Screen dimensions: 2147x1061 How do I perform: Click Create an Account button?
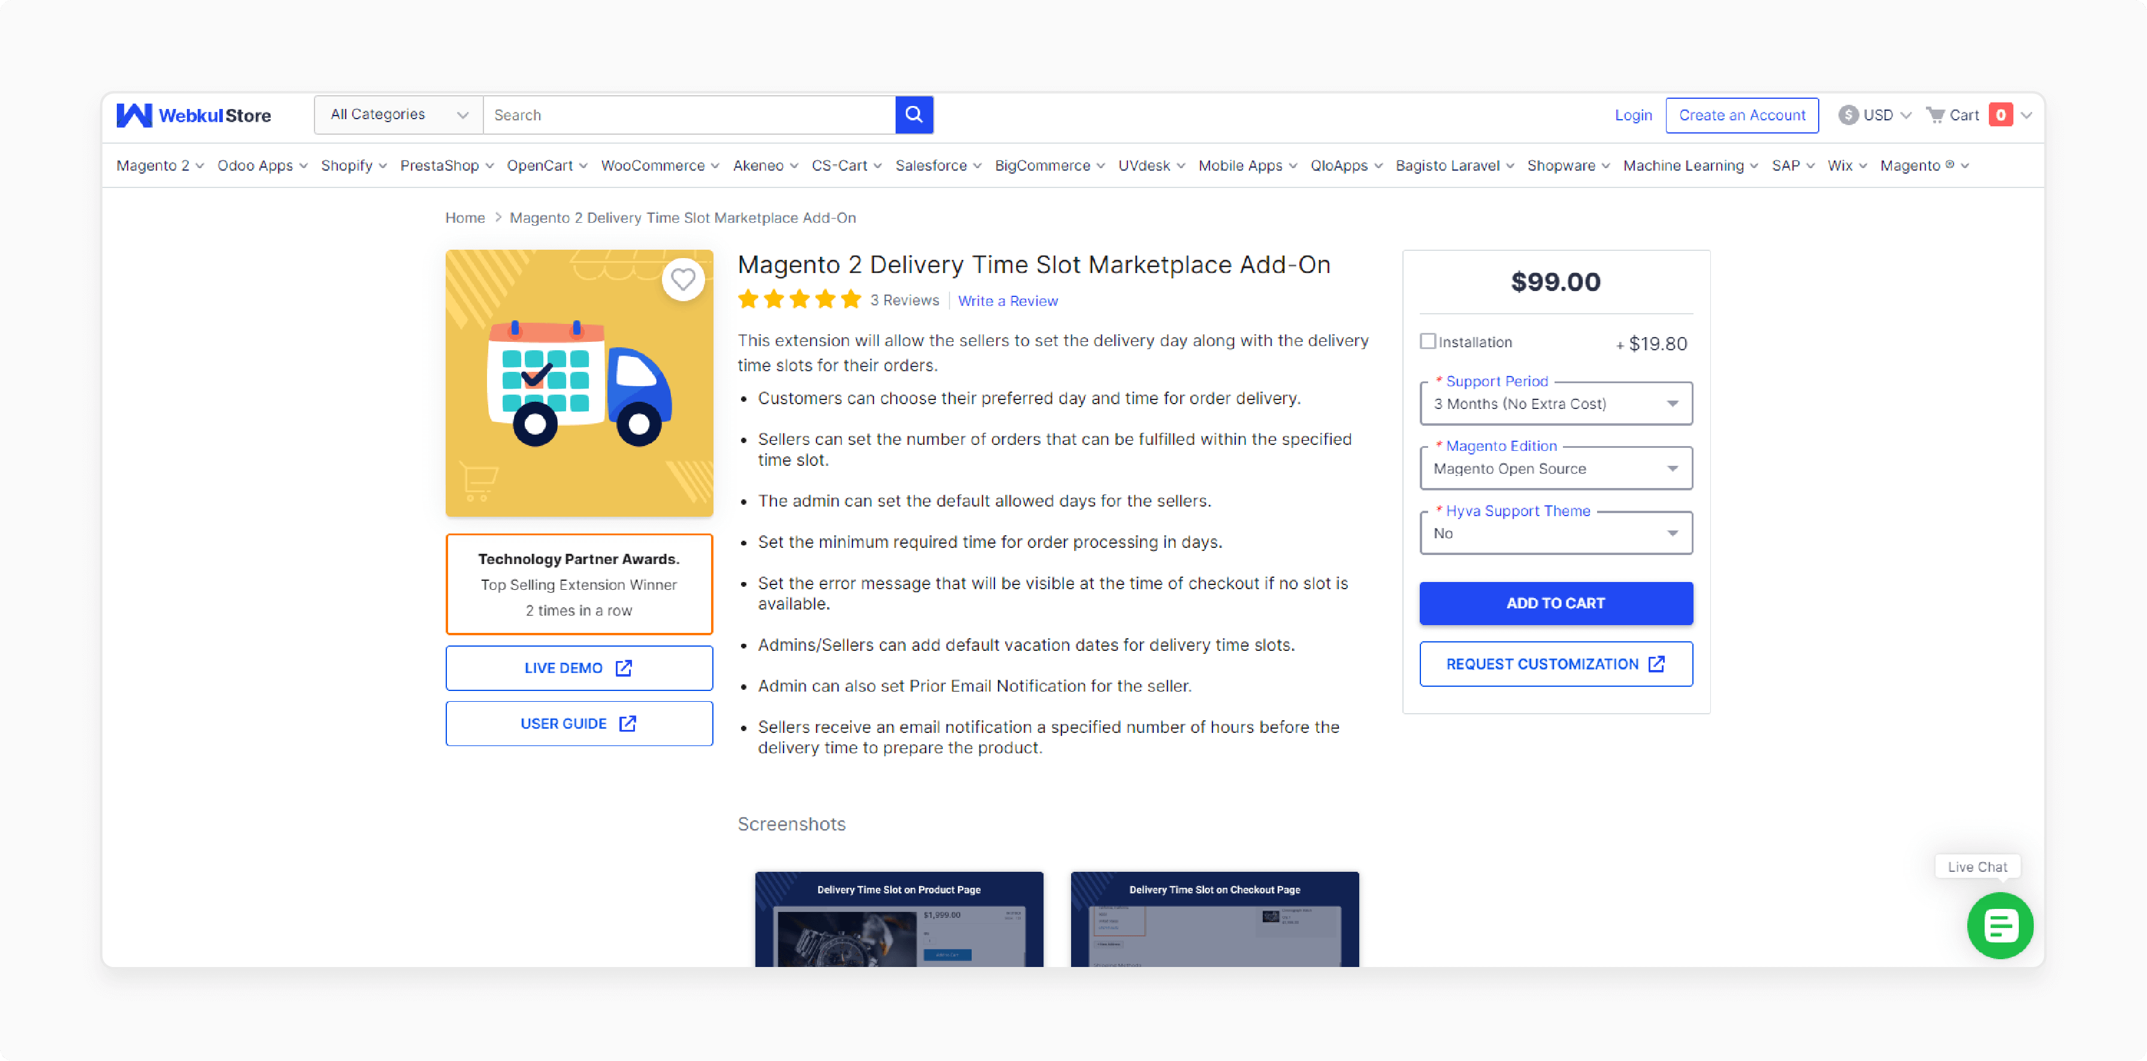pyautogui.click(x=1742, y=115)
